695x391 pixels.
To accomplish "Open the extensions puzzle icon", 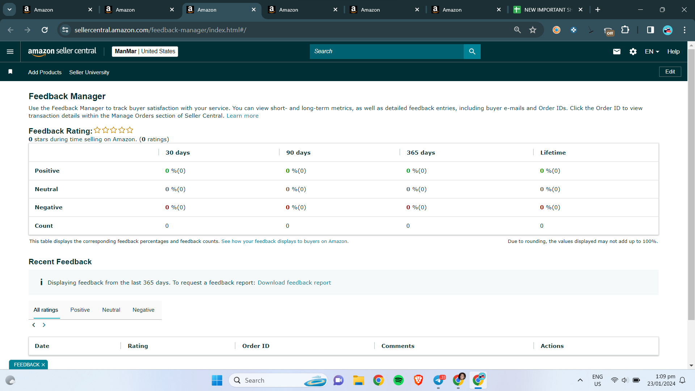I will (x=625, y=30).
